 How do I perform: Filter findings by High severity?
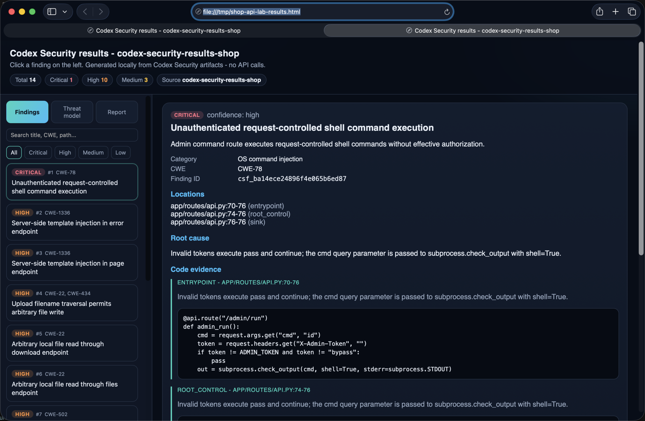coord(65,152)
